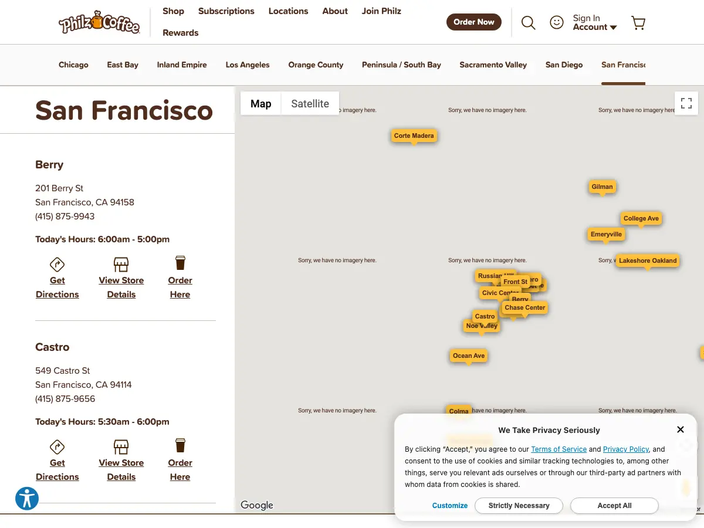The width and height of the screenshot is (704, 528).
Task: Select the Ocean Ave map marker
Action: point(469,356)
